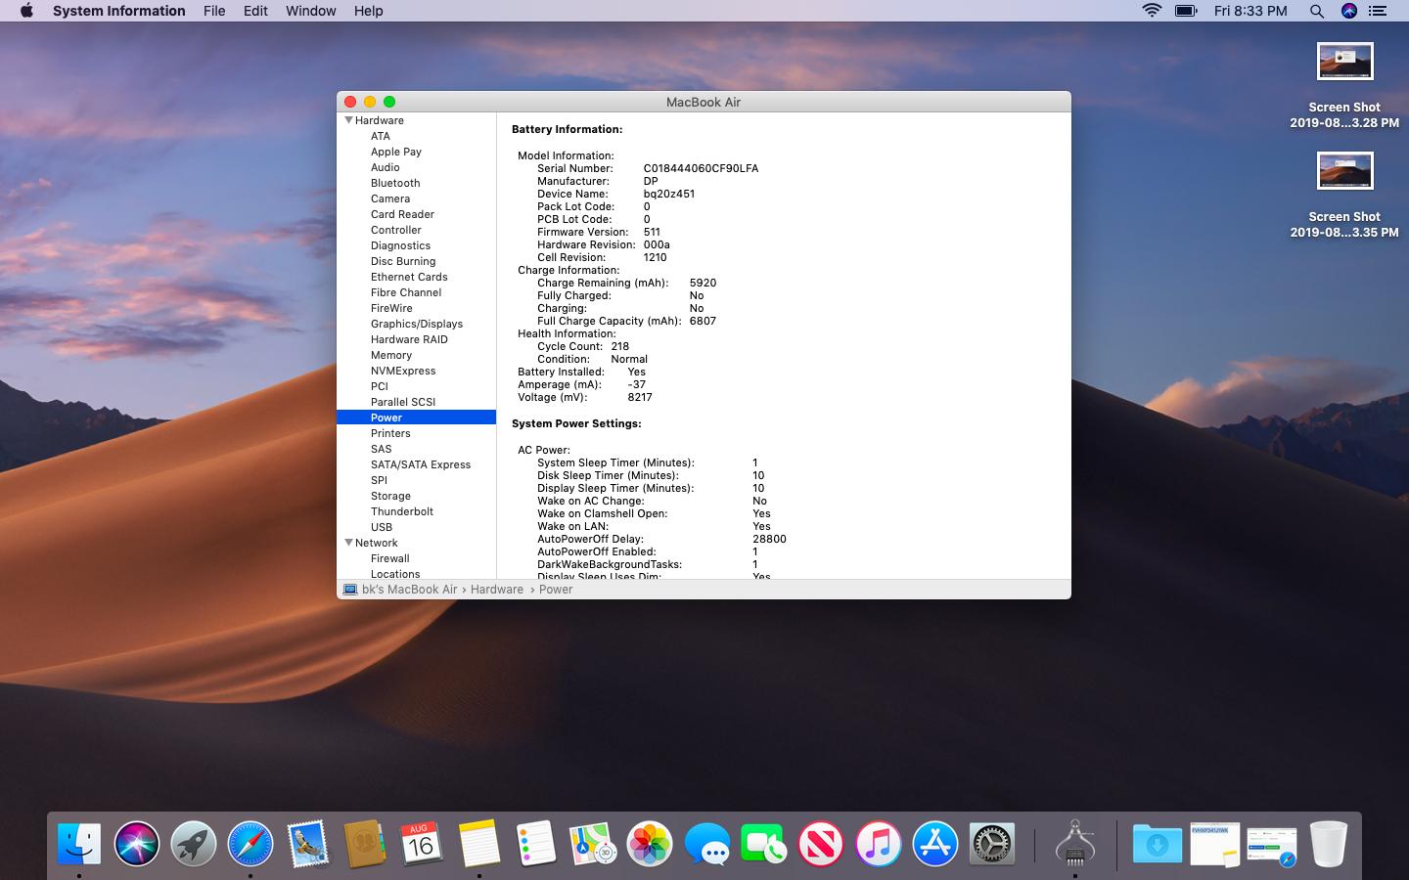The image size is (1409, 880).
Task: Open iTunes music note icon
Action: 878,843
